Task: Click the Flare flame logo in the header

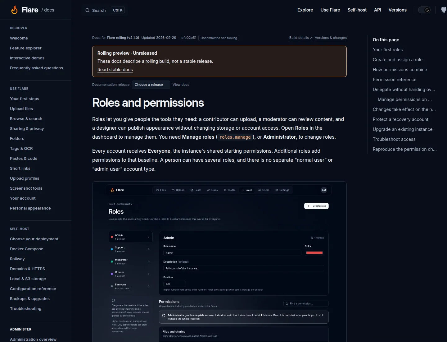Action: click(x=14, y=10)
